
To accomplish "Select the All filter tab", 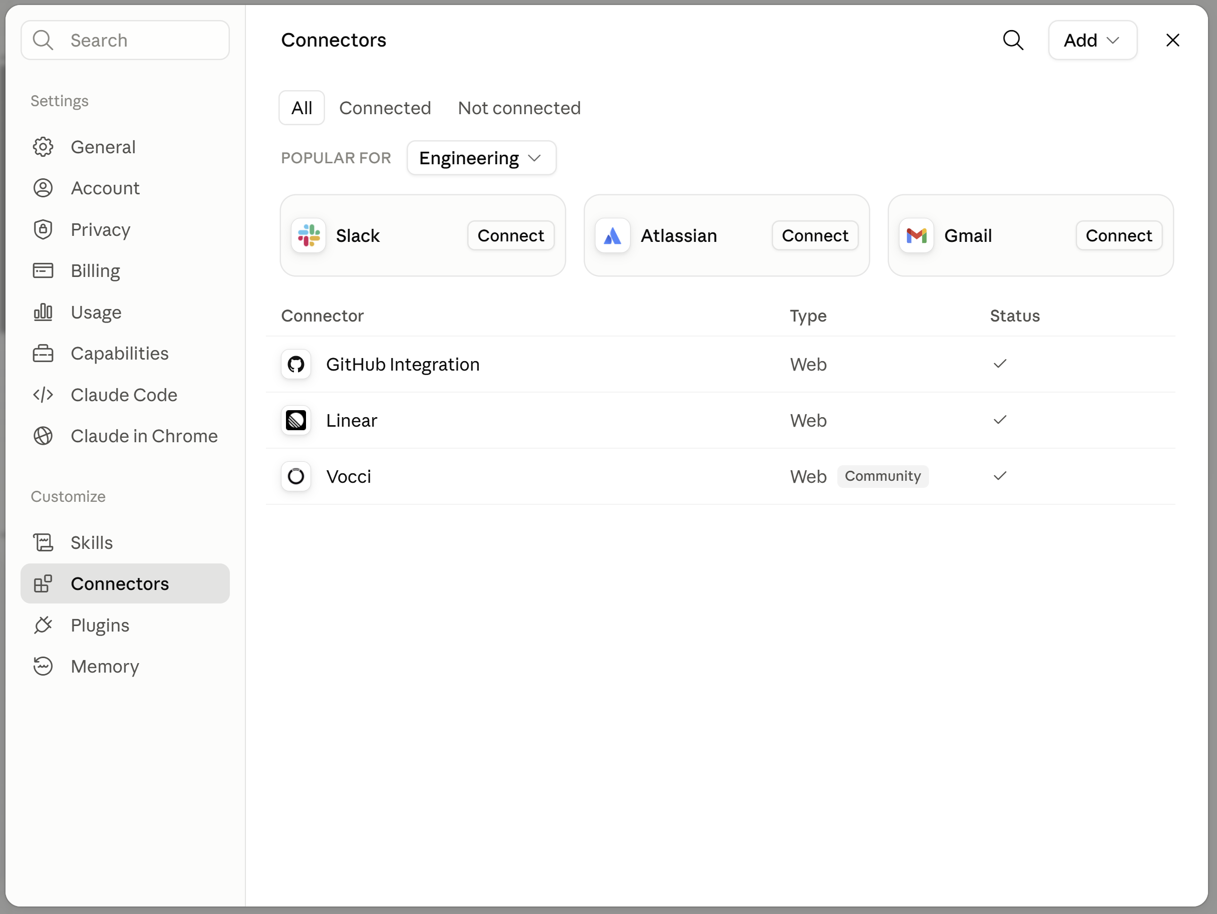I will coord(301,108).
